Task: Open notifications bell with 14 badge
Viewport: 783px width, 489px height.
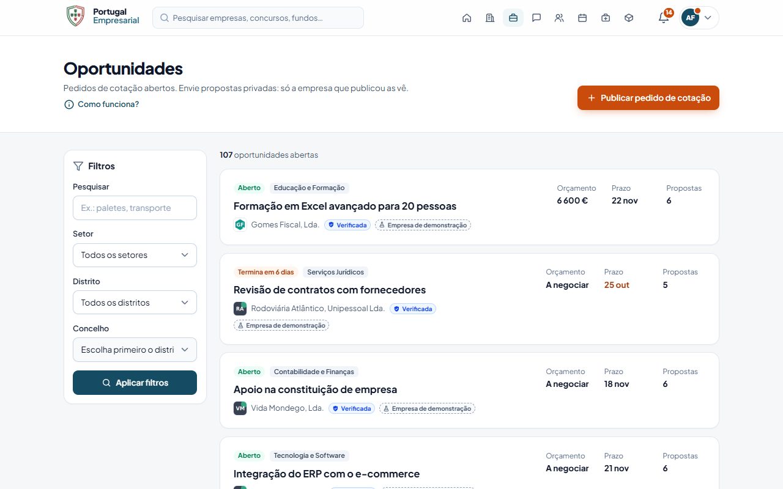Action: (x=664, y=18)
